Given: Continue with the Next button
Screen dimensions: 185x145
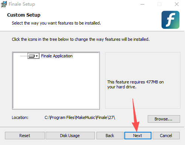Looking at the screenshot, I should (x=138, y=136).
